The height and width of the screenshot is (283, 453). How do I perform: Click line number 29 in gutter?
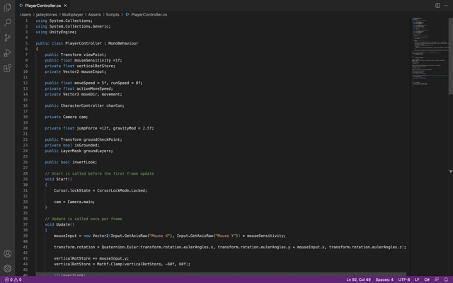tap(25, 179)
